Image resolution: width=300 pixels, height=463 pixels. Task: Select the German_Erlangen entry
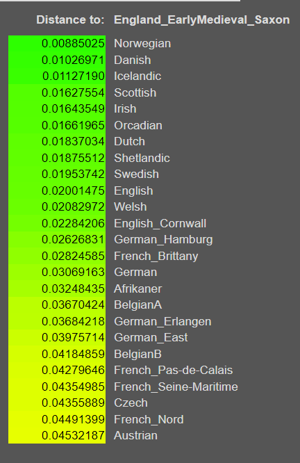point(162,322)
